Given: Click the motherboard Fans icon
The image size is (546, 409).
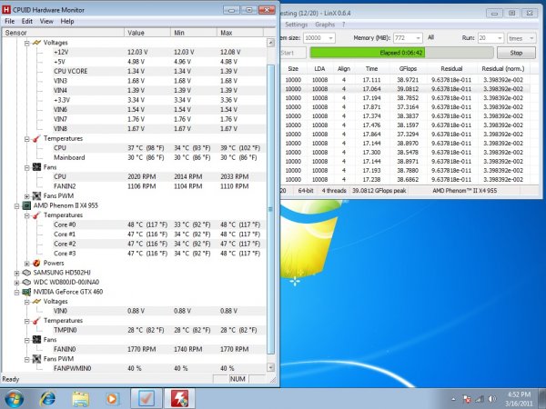Looking at the screenshot, I should [x=36, y=167].
